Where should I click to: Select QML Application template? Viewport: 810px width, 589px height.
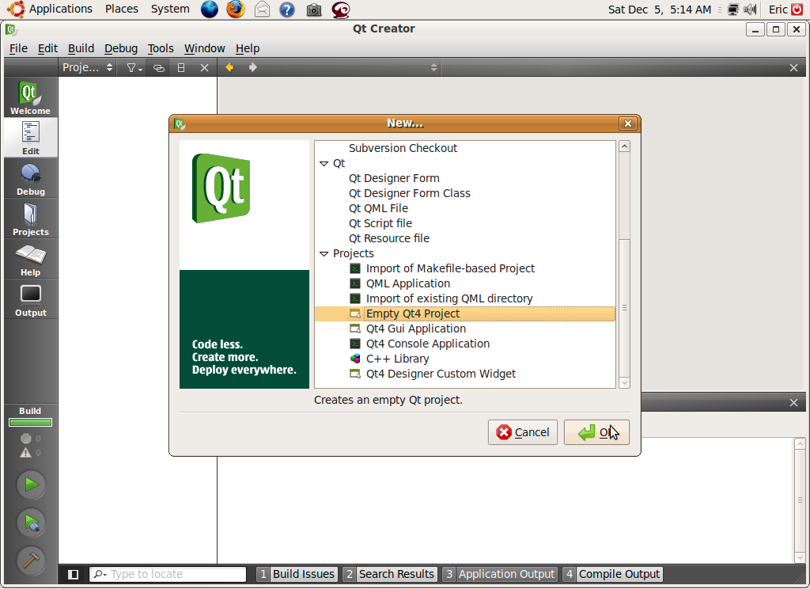tap(407, 284)
